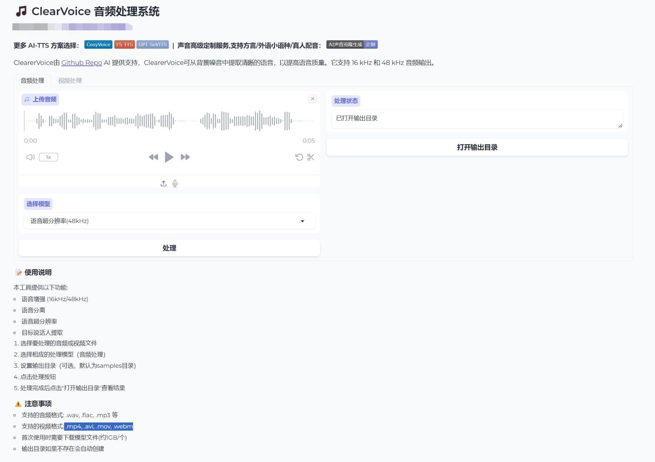Switch to the 视频处理 tab
The width and height of the screenshot is (655, 462).
(70, 80)
